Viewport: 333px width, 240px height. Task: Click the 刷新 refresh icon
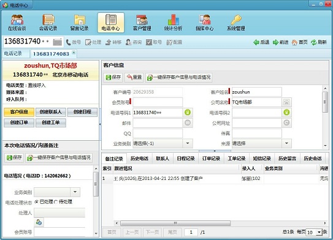(313, 42)
